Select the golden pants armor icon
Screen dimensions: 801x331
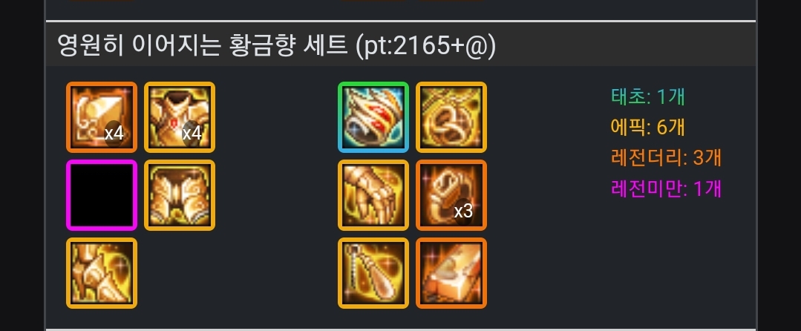tap(180, 195)
